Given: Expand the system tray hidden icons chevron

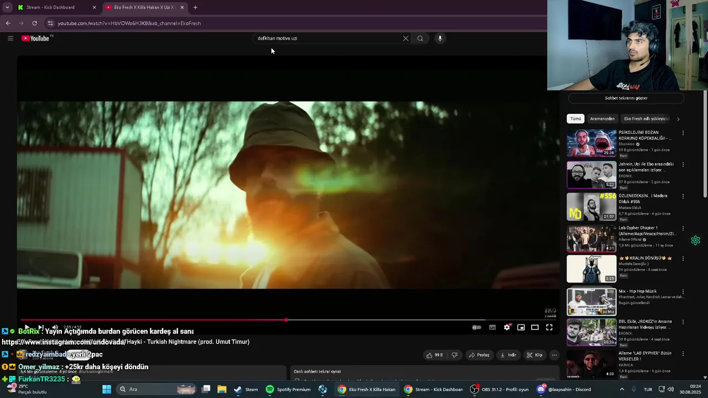Looking at the screenshot, I should click(x=622, y=389).
